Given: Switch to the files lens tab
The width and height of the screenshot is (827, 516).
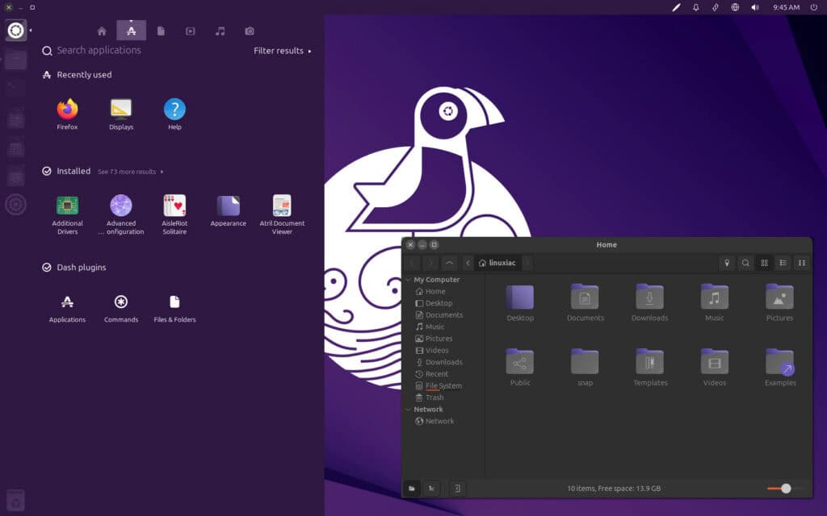Looking at the screenshot, I should (x=161, y=31).
